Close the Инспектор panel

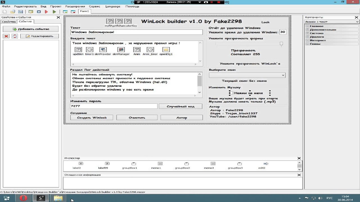[x=299, y=158]
